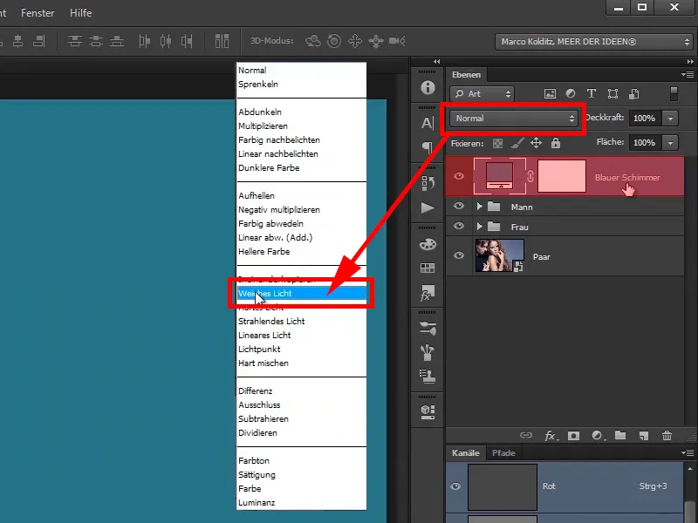Create new adjustment layer icon
The image size is (698, 523).
(x=598, y=435)
